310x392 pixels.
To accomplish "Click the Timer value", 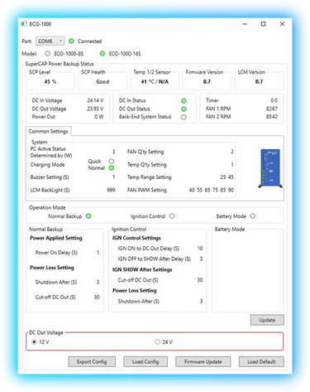I will (x=274, y=100).
